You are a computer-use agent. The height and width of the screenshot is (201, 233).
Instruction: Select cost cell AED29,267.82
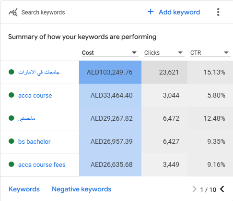[110, 118]
